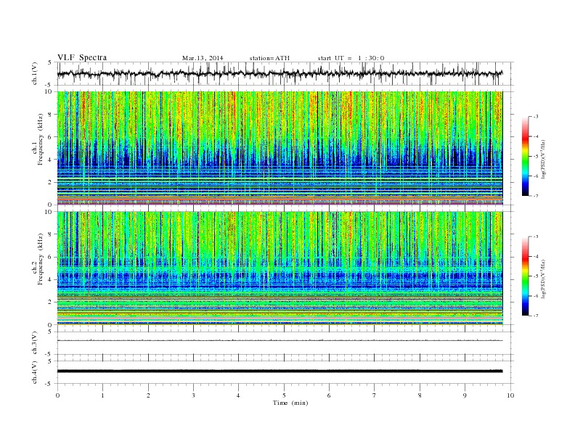Click the "-3" tick on ch.1 color bar
Image resolution: width=575 pixels, height=444 pixels.
coord(535,117)
